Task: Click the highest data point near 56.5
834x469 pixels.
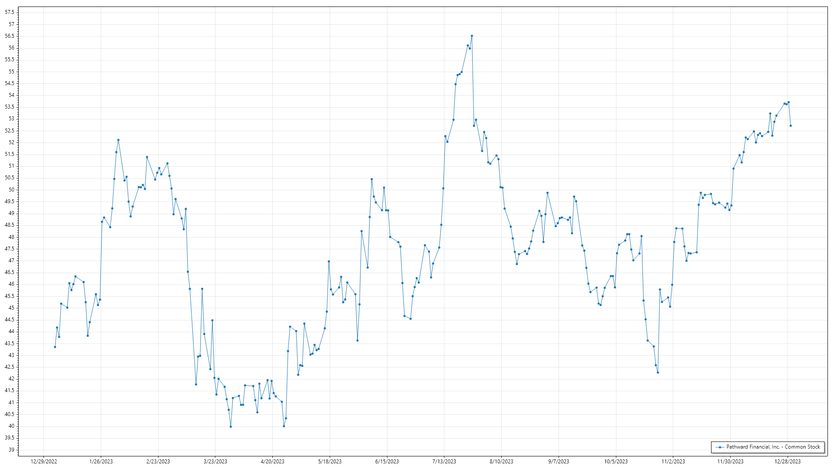Action: click(472, 36)
